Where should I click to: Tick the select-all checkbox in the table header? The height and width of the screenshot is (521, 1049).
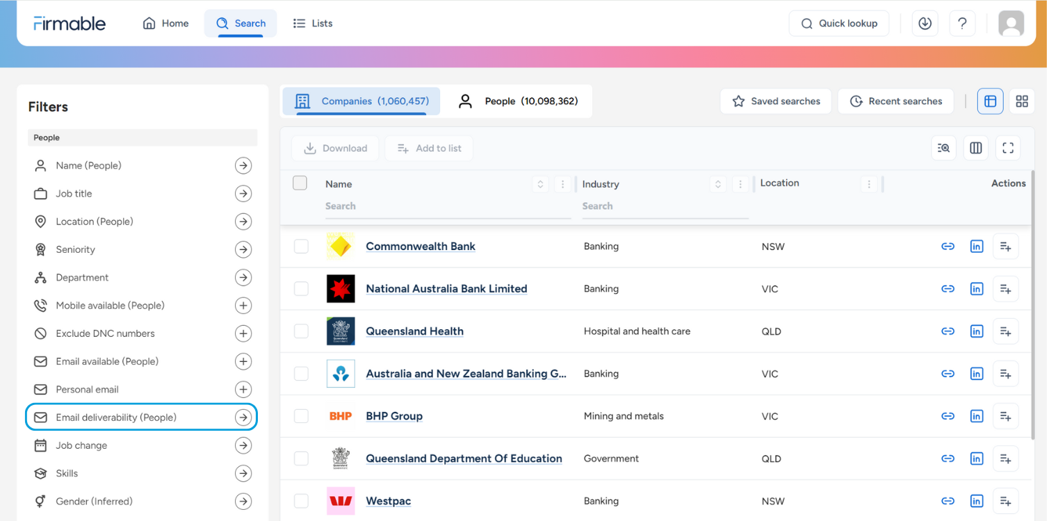tap(300, 183)
